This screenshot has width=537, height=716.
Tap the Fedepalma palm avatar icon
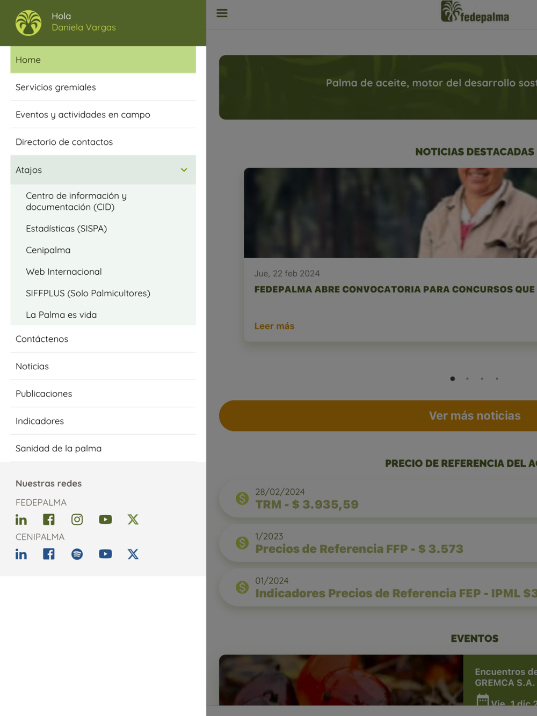(28, 23)
